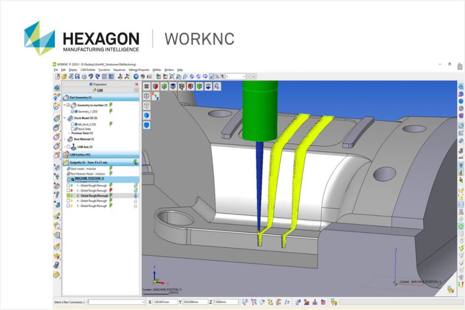Open the Functions menu
Image resolution: width=465 pixels, height=310 pixels.
[104, 70]
